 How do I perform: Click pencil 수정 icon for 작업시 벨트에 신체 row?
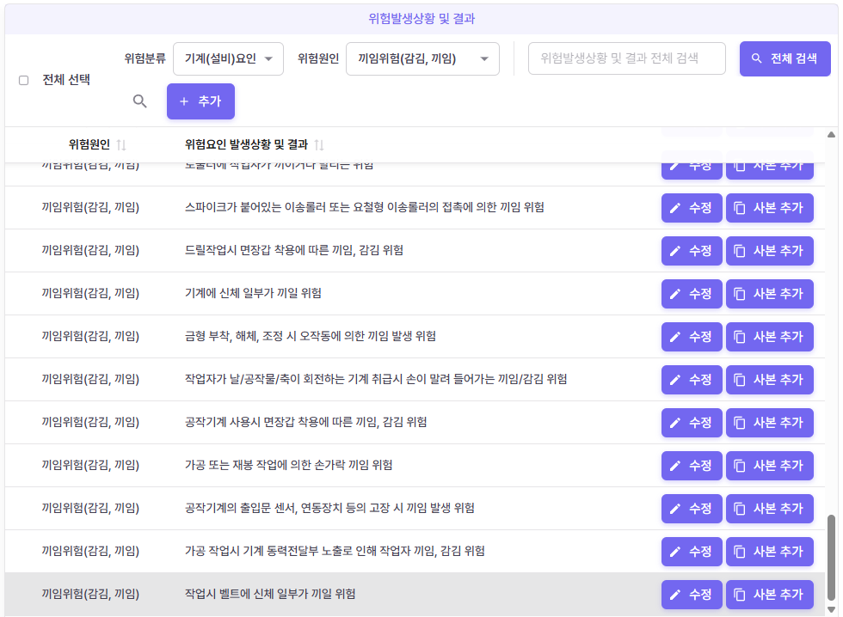(x=676, y=595)
